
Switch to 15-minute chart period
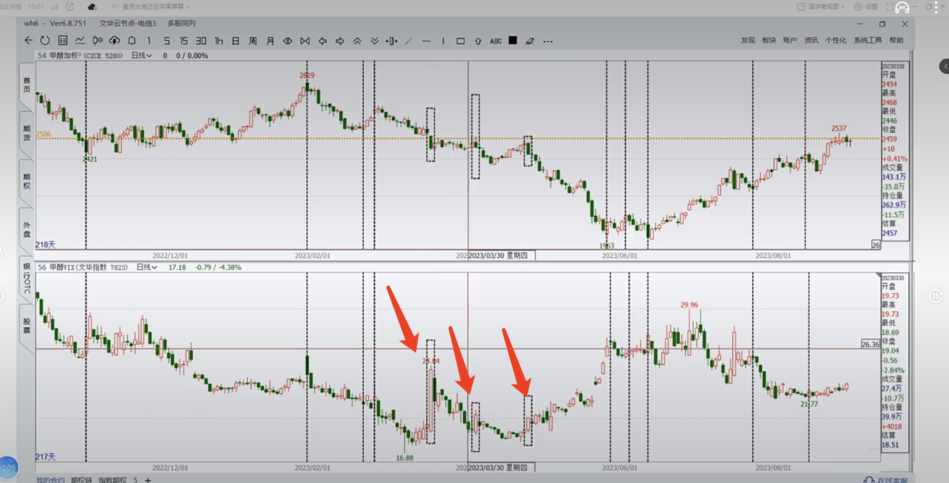pos(183,40)
